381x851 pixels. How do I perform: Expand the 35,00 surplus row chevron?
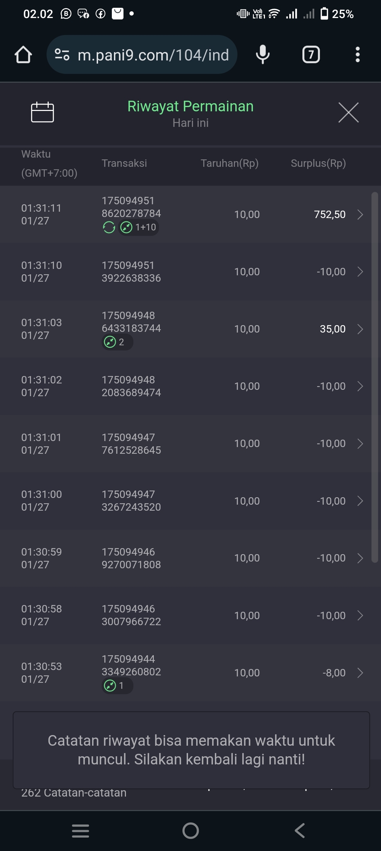point(360,329)
